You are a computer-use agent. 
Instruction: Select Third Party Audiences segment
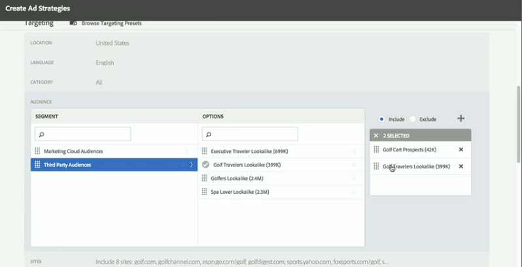click(x=114, y=165)
